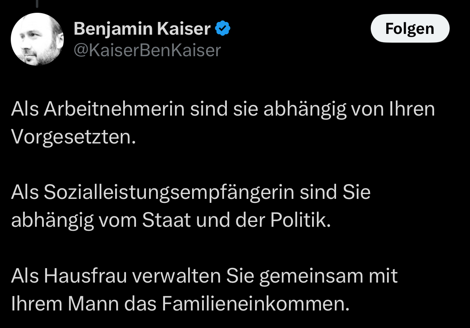The height and width of the screenshot is (328, 470).
Task: Click the word "Vorgesetzten." in the tweet
Action: 74,137
